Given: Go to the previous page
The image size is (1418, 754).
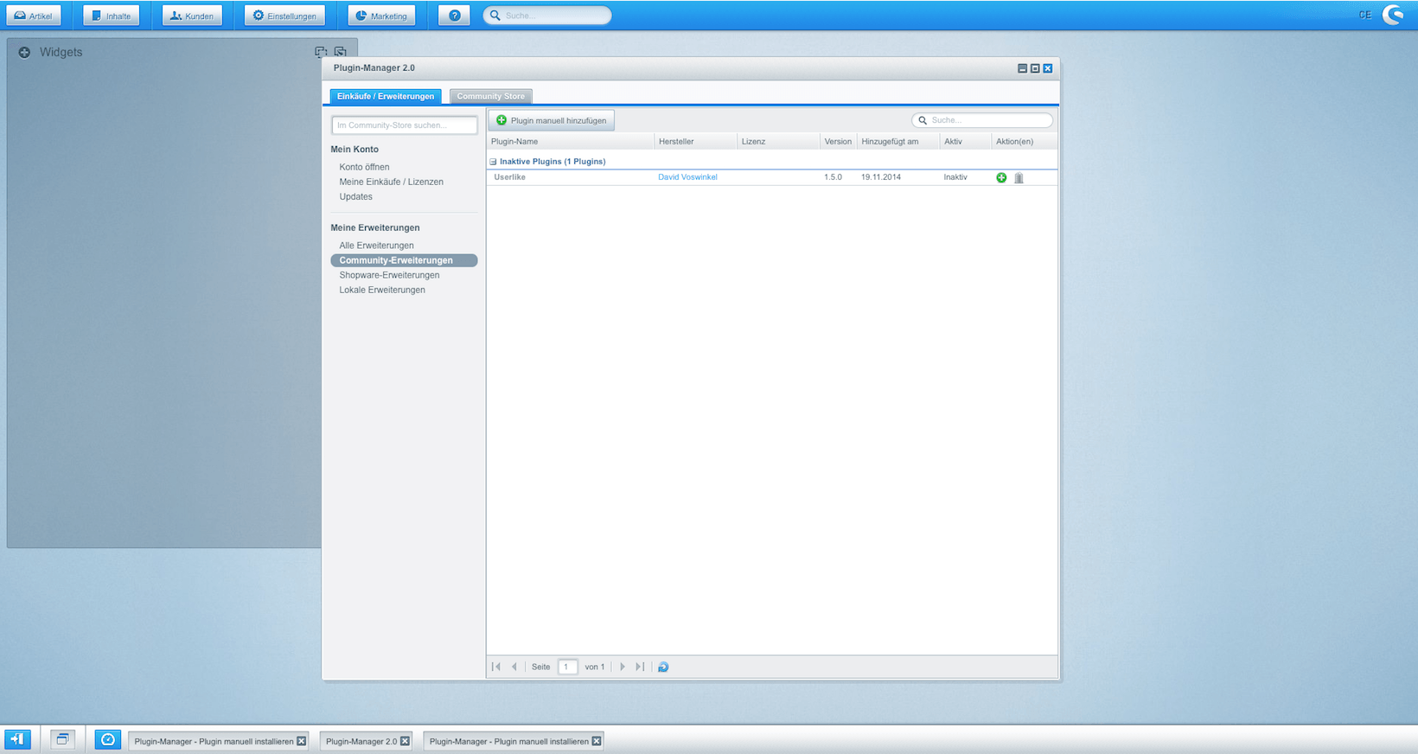Looking at the screenshot, I should click(x=514, y=667).
